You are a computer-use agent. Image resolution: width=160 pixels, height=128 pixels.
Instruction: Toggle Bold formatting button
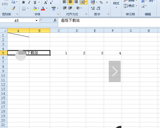tap(23, 2)
